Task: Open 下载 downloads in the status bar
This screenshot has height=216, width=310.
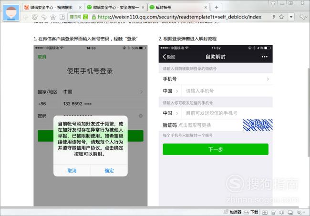Action: [251, 212]
